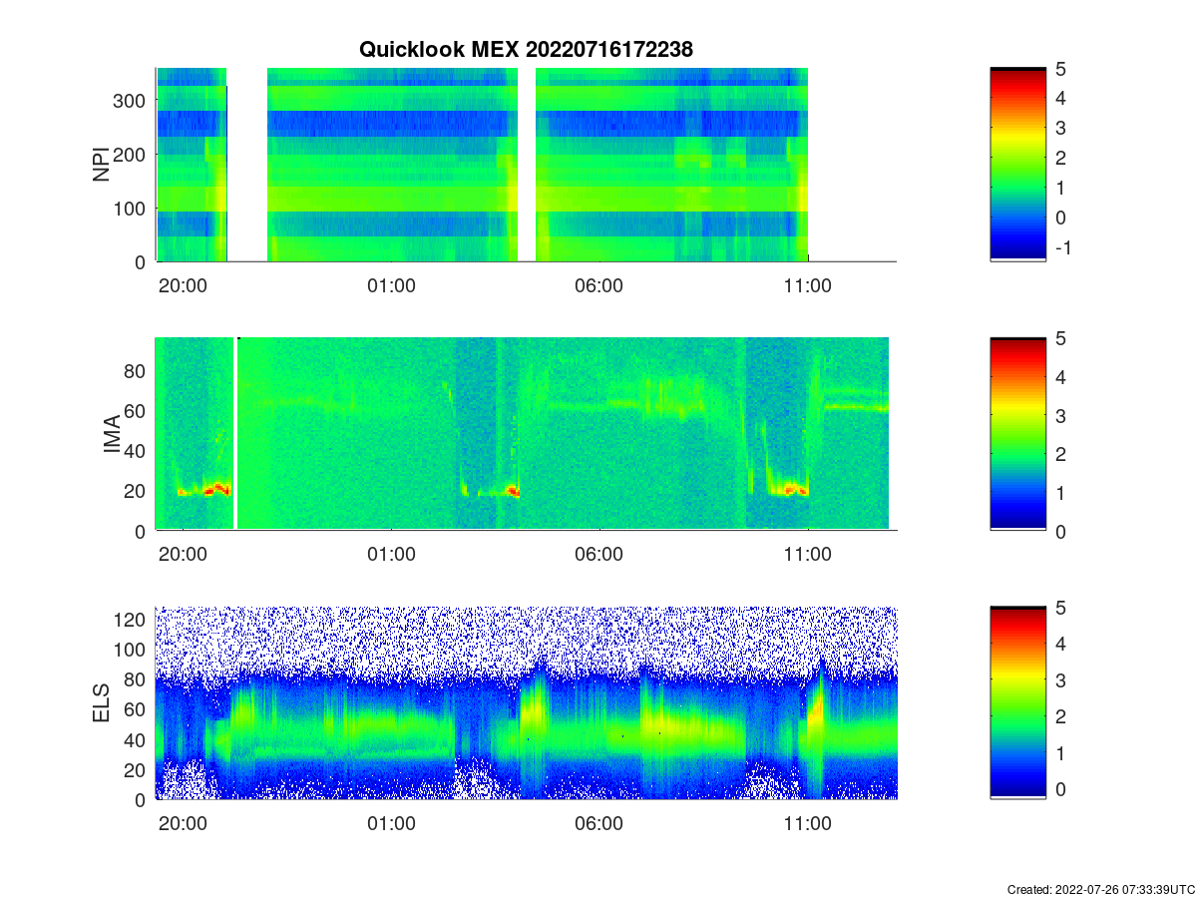
Task: Click the plot title Quicklook MEX 20220716172238
Action: point(526,49)
